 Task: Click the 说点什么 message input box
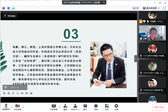tap(15, 87)
